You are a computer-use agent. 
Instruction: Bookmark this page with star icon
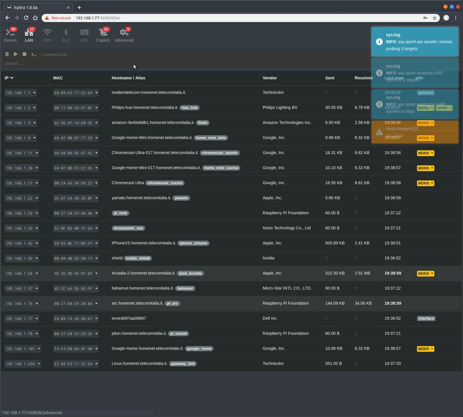coord(434,18)
